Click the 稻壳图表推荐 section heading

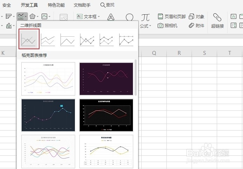34,55
